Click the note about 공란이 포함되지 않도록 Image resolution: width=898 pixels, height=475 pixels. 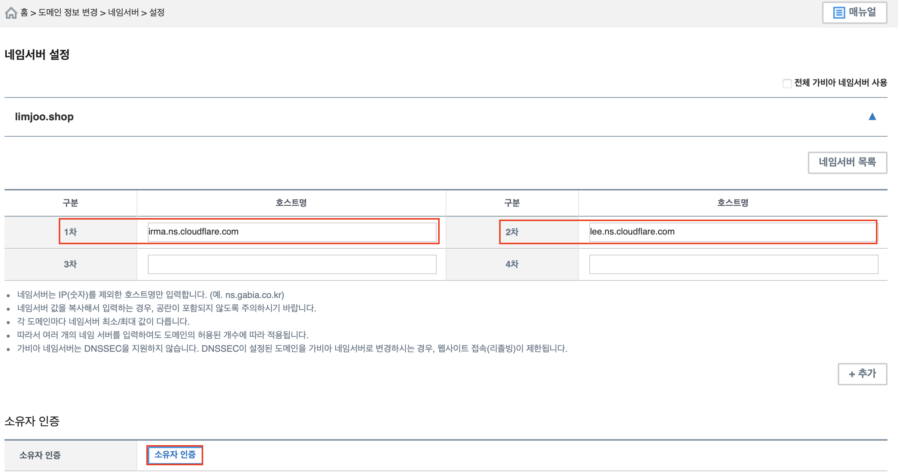click(167, 308)
